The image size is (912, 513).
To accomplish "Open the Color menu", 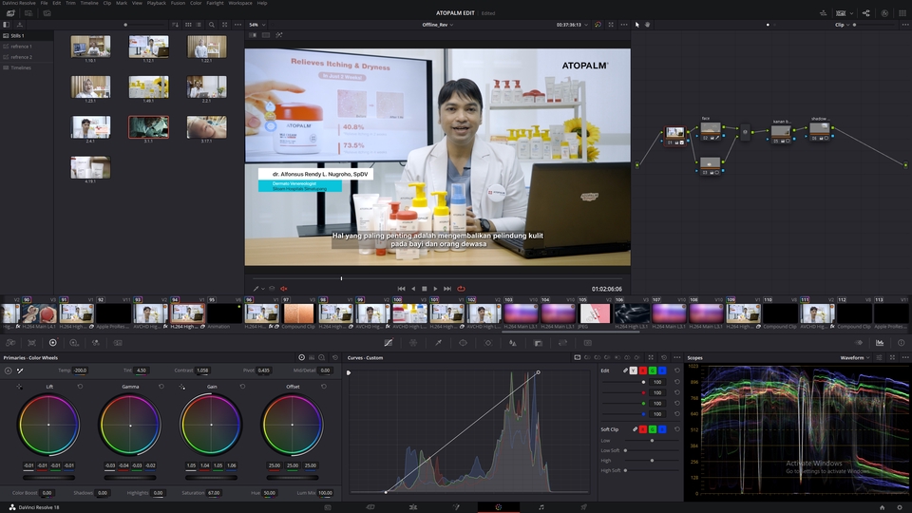I will tap(196, 3).
